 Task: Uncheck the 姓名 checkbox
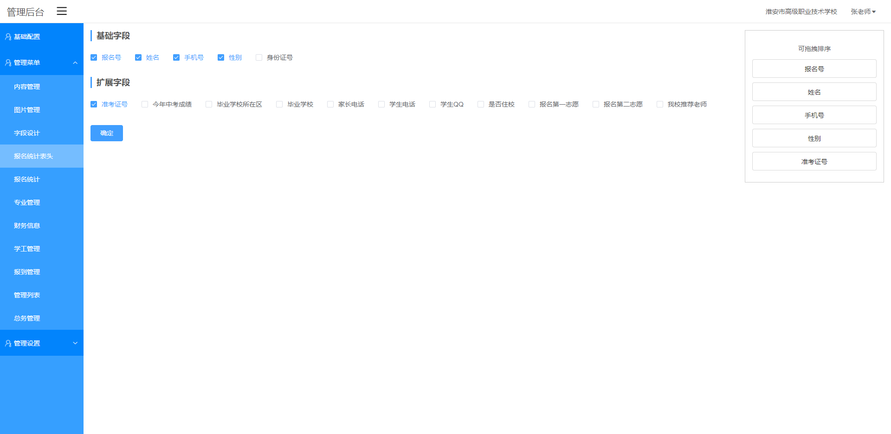tap(138, 57)
